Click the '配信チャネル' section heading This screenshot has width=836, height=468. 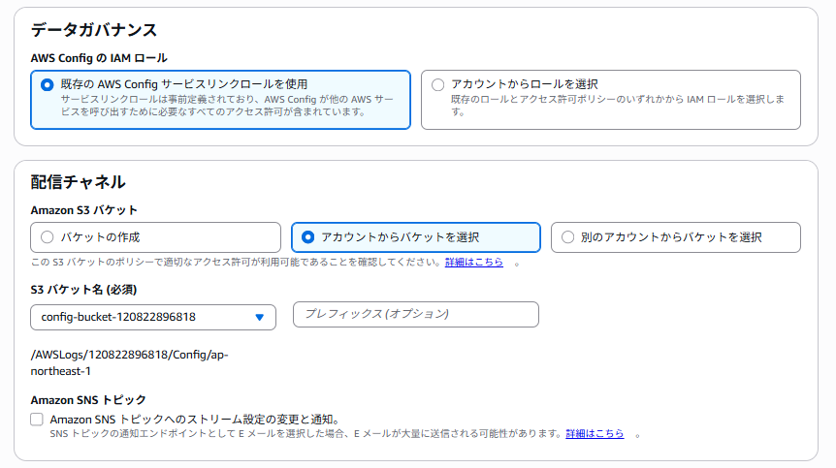pyautogui.click(x=78, y=182)
